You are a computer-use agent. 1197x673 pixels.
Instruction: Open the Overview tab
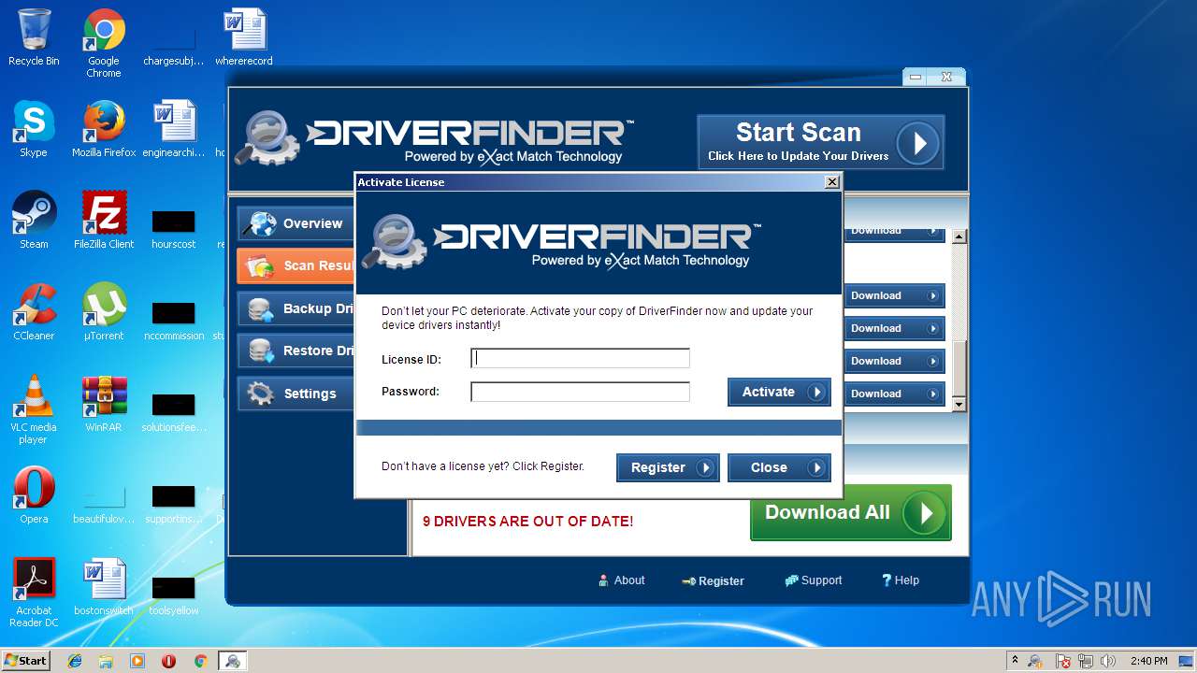296,223
